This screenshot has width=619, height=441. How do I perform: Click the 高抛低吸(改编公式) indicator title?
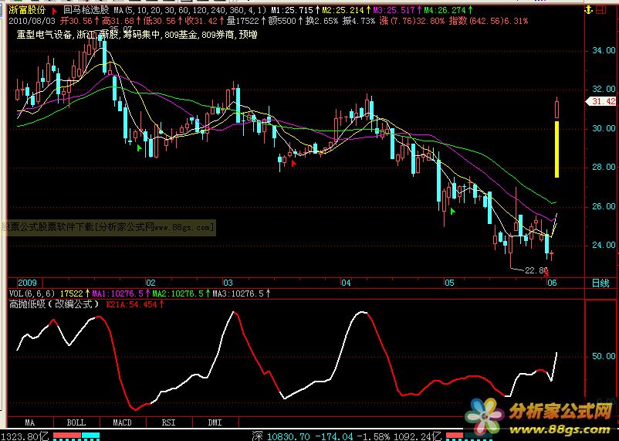(54, 304)
